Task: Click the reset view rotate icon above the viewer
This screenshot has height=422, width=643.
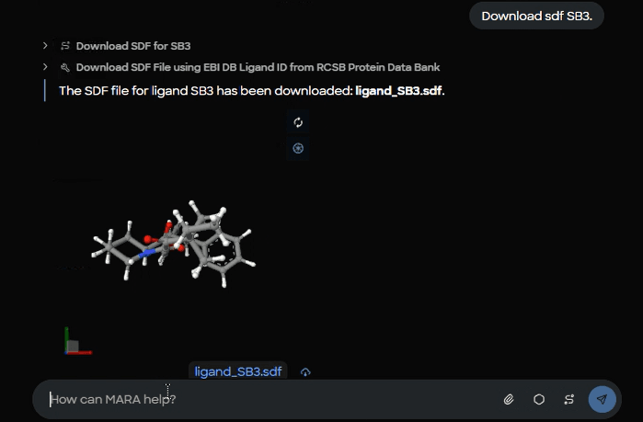Action: (x=298, y=122)
